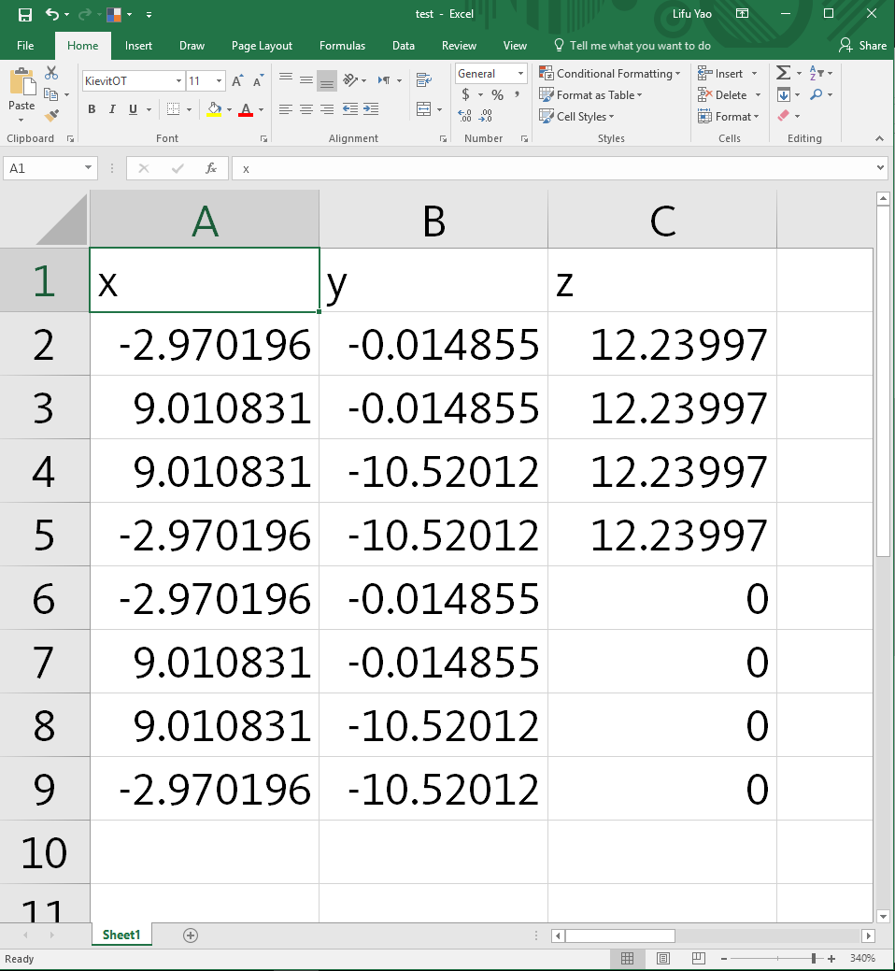The image size is (895, 971).
Task: Add a new sheet with the plus icon
Action: [191, 935]
